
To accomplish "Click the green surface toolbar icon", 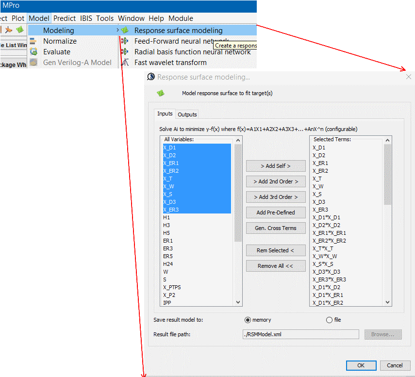I will point(20,30).
